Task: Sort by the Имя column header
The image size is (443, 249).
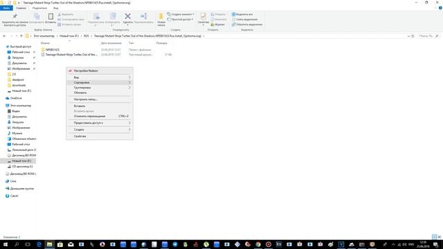Action: [x=45, y=43]
